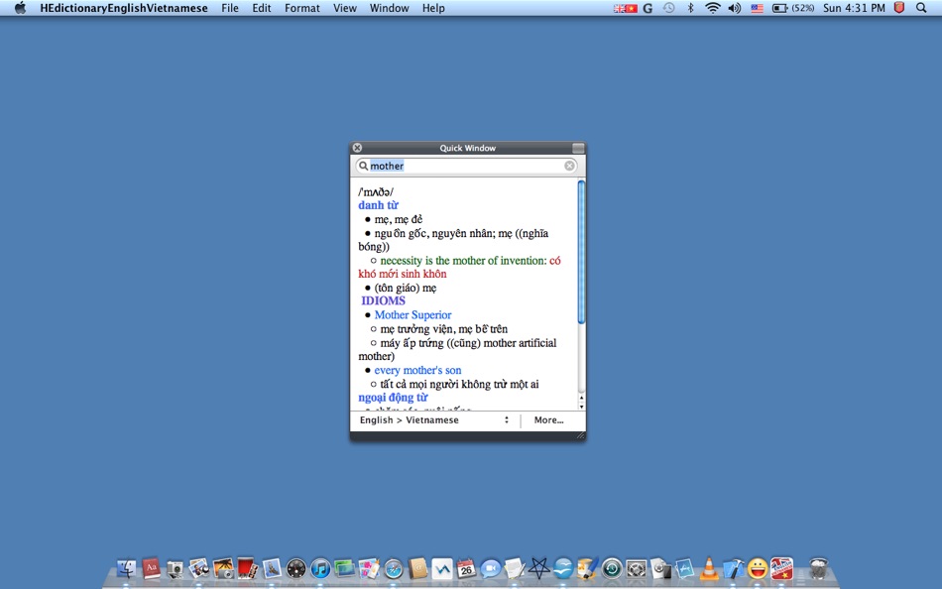Image resolution: width=942 pixels, height=589 pixels.
Task: Open Address Book in the Dock
Action: coord(417,568)
